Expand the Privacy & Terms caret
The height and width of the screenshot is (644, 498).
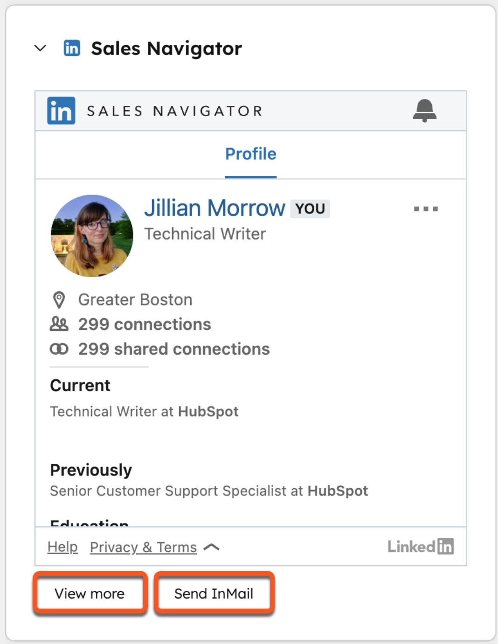[212, 547]
